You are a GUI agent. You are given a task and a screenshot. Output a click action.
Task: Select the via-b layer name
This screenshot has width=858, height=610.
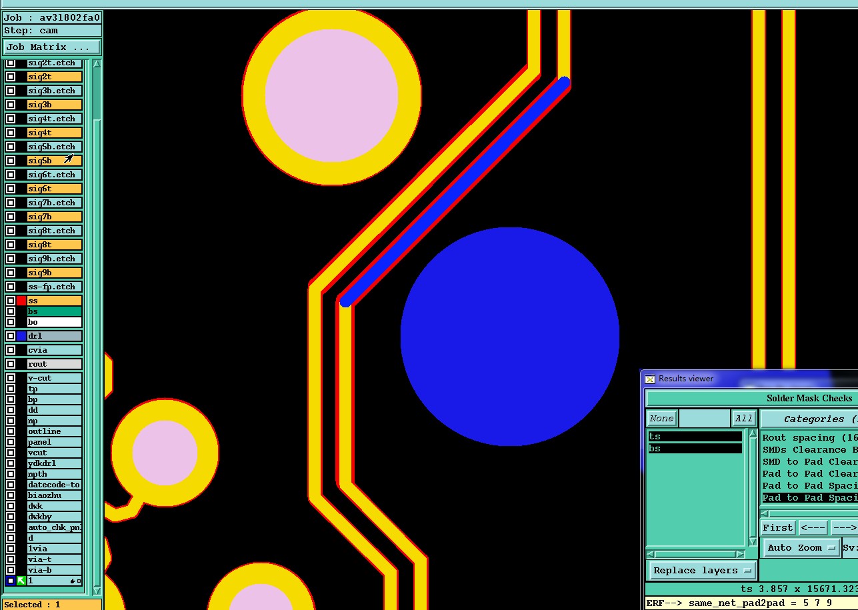[55, 570]
